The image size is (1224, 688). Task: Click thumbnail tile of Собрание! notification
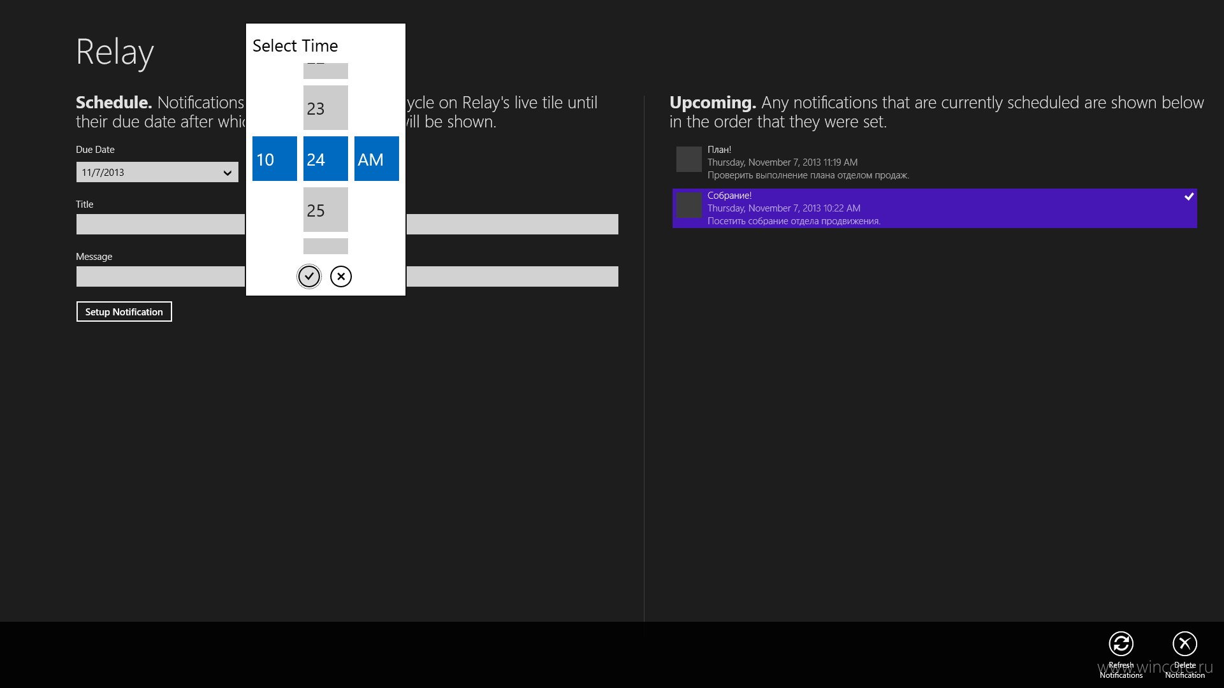pyautogui.click(x=688, y=205)
